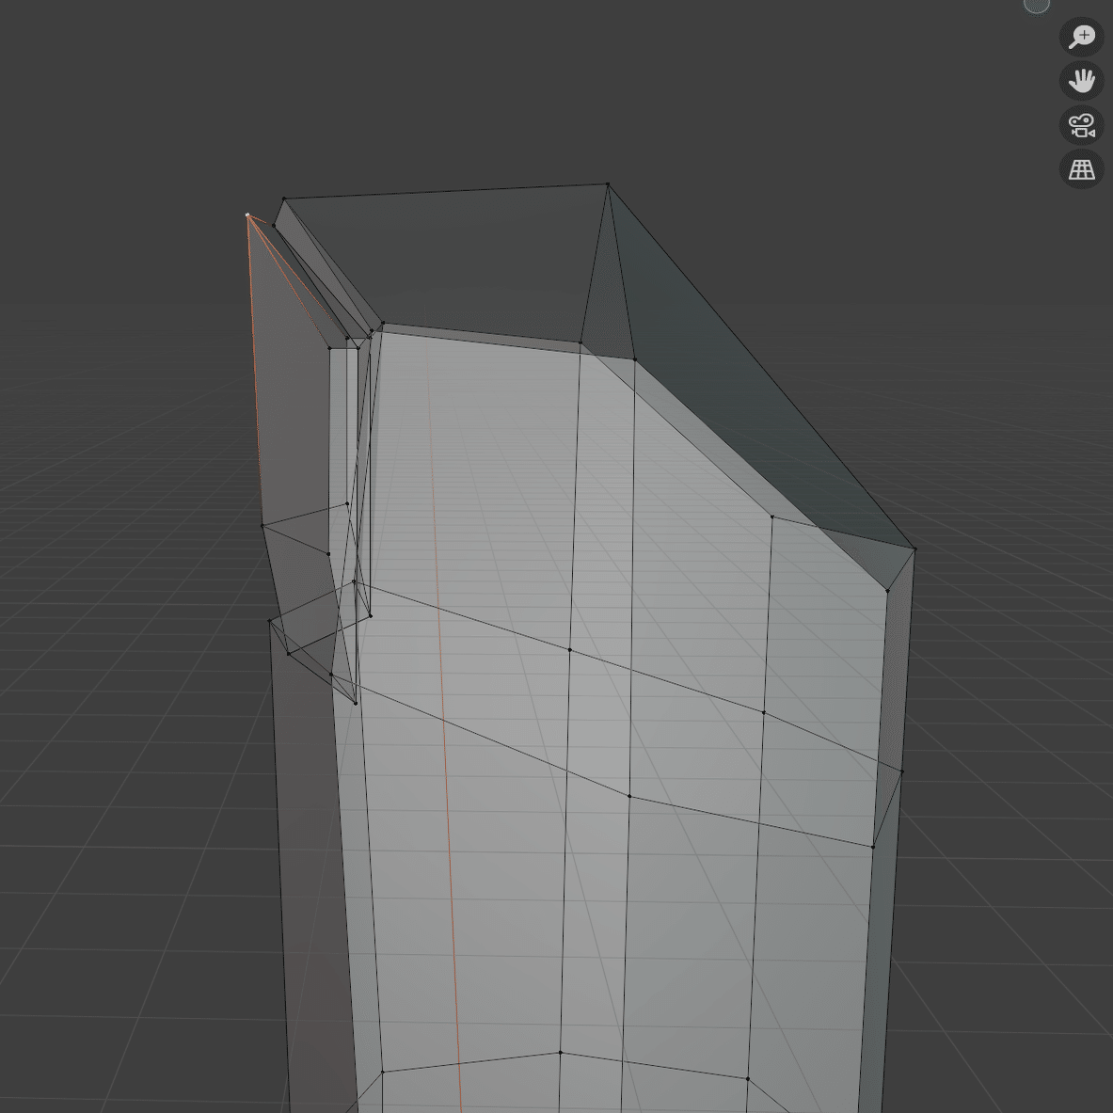Click the zoom viewport magnifier icon
This screenshot has height=1113, width=1113.
1082,36
